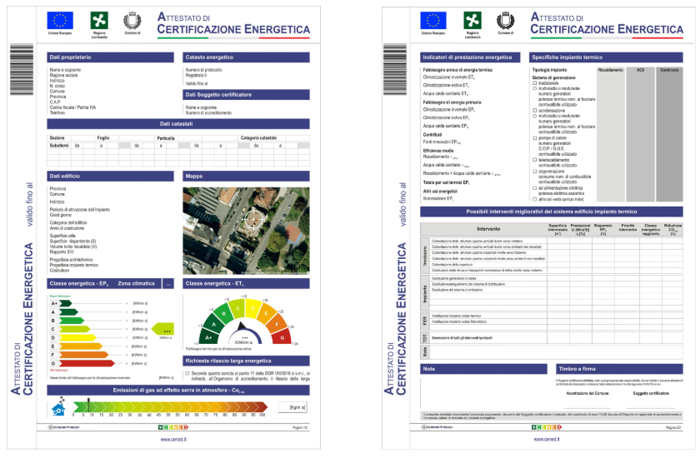
Task: Click the 'ACS' column heading
Action: 640,70
